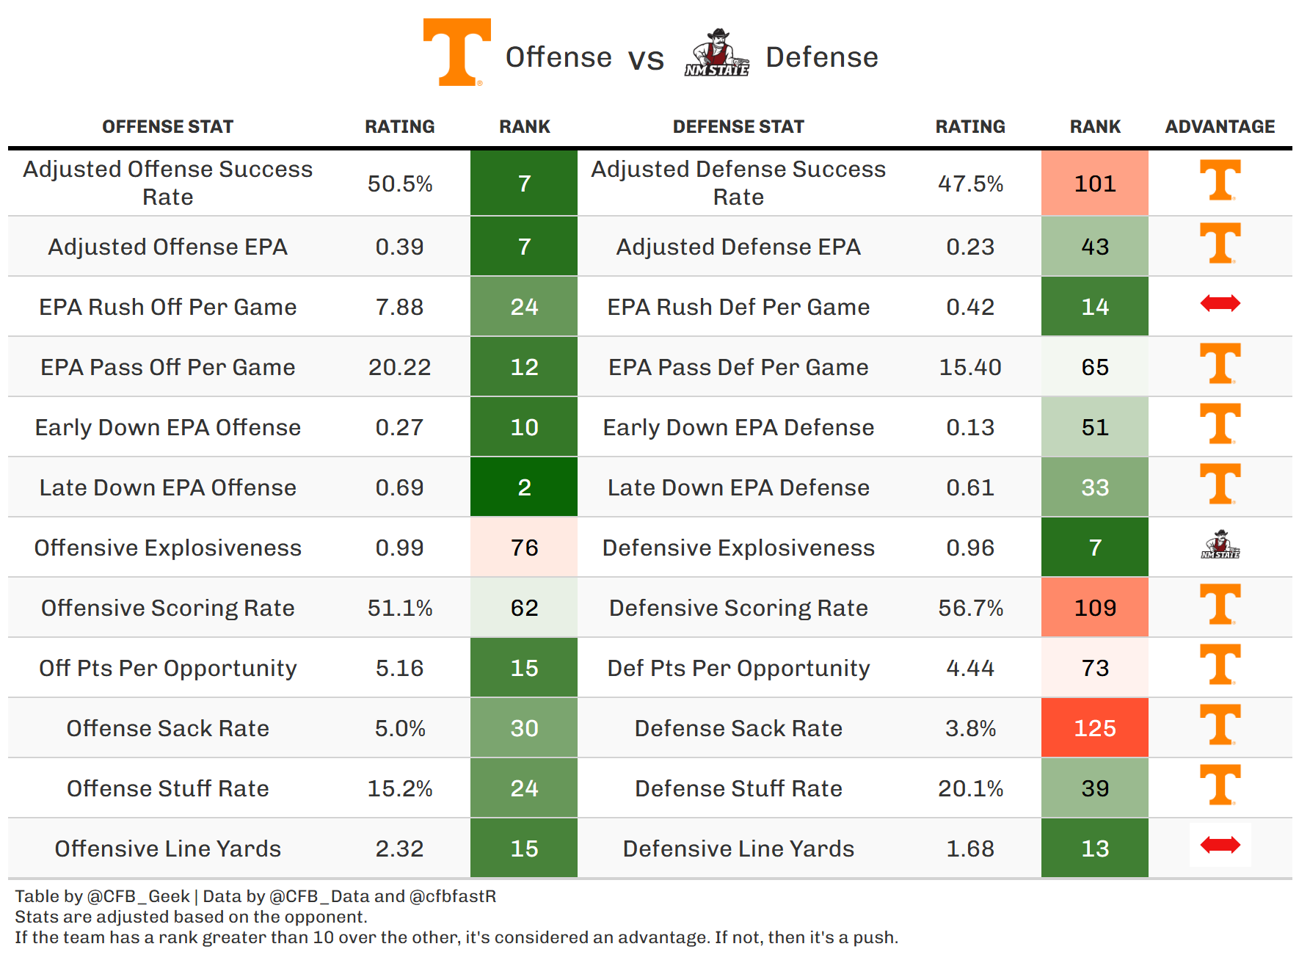Viewport: 1299px width, 963px height.
Task: Click the NM State logo in the title
Action: click(717, 54)
